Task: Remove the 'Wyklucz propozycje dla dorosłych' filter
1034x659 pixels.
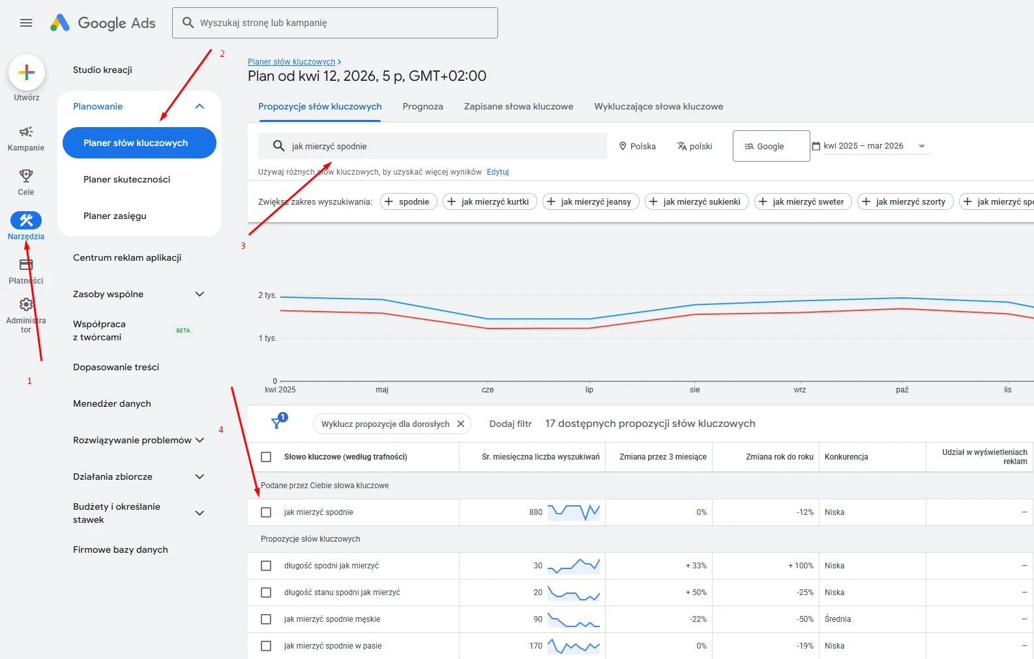Action: [460, 424]
